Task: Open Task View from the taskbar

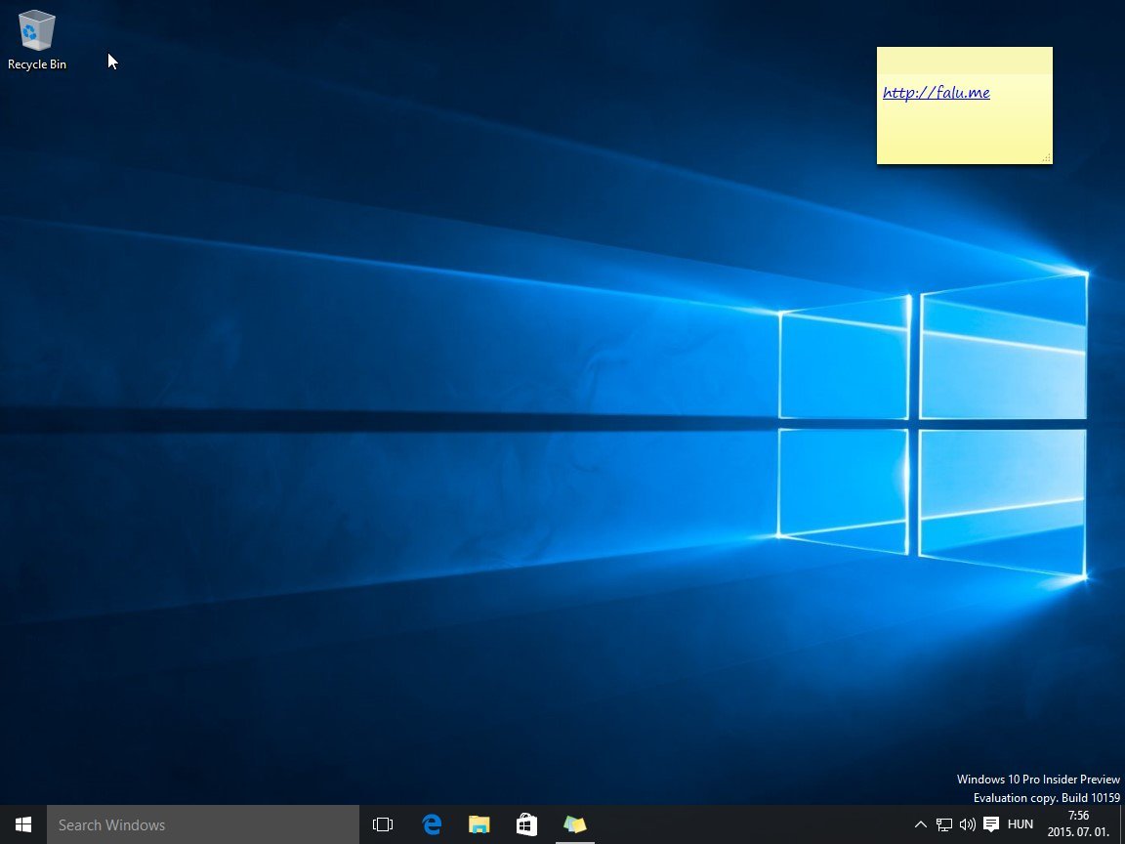Action: [x=383, y=824]
